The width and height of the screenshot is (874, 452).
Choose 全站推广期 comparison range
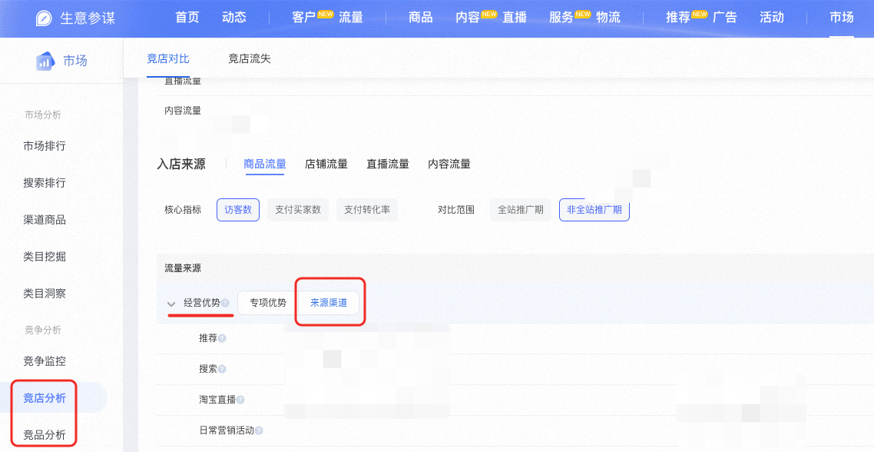(x=521, y=210)
